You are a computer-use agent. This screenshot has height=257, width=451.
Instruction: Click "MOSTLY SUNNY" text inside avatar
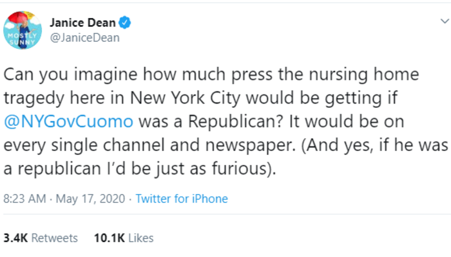(x=21, y=39)
